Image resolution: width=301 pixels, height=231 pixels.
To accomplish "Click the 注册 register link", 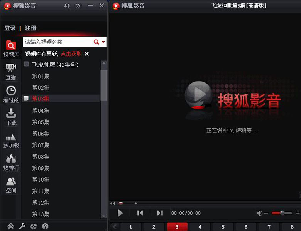I will [x=30, y=28].
